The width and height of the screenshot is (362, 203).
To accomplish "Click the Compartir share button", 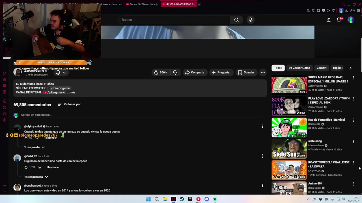I will coord(195,72).
